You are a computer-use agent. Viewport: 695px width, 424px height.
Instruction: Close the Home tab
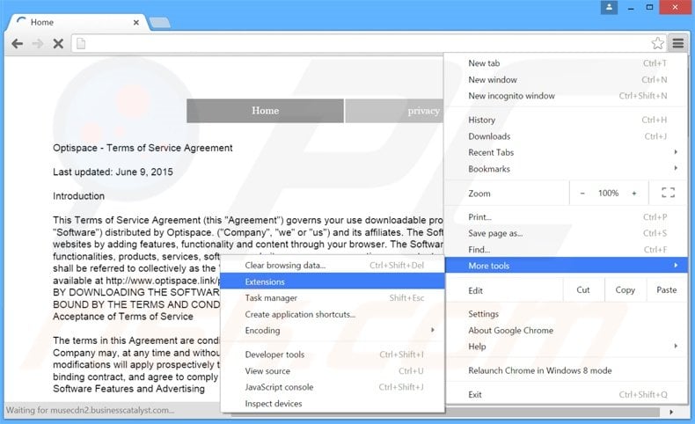click(x=136, y=22)
